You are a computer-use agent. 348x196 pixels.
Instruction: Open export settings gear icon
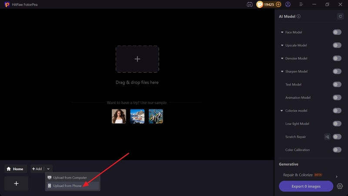click(340, 186)
